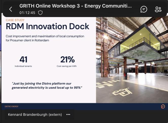Screen dimensions: 168x123
Task: Click the Cost saving per kWh caption
Action: [x=67, y=66]
